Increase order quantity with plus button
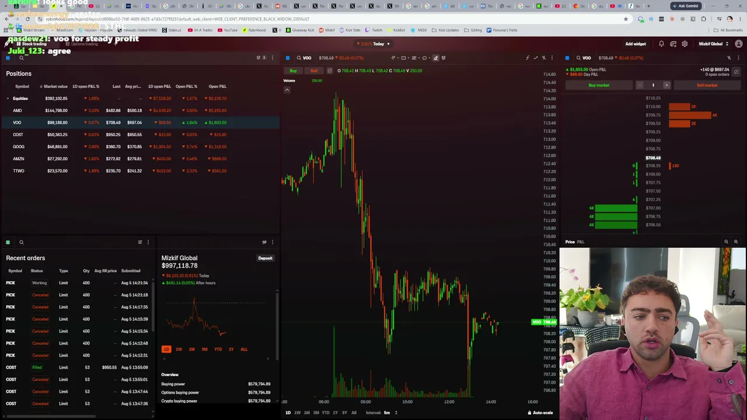The height and width of the screenshot is (420, 747). coord(666,85)
